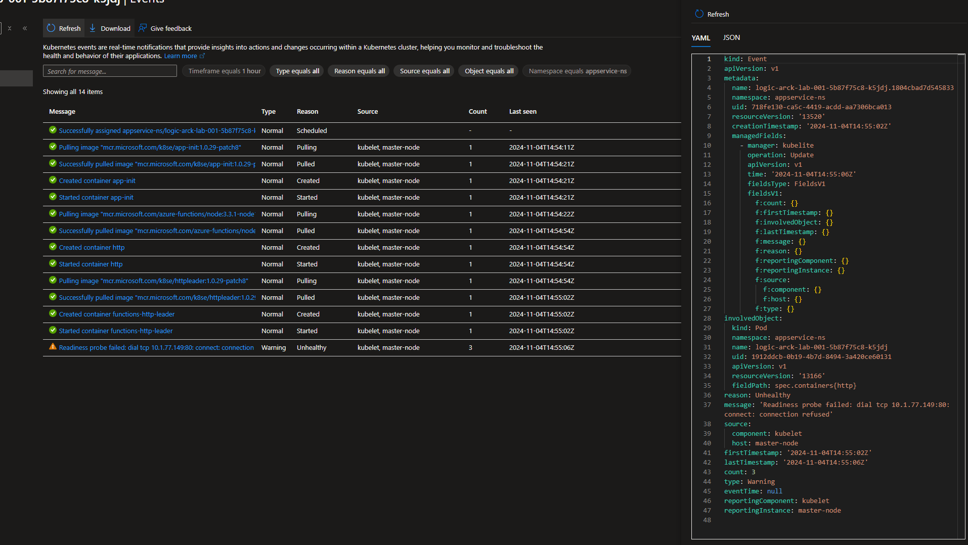Screen dimensions: 968x545
Task: Sort by the Type column header
Action: point(269,112)
